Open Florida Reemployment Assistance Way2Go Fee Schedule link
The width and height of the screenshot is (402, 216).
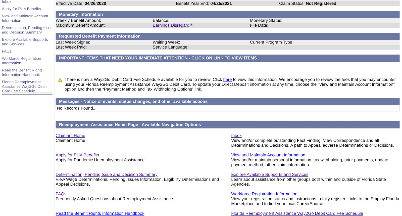(297, 213)
